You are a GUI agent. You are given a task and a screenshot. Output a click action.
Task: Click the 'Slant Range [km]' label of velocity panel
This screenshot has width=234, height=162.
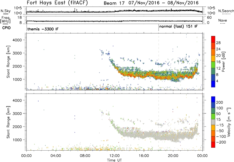(8, 122)
